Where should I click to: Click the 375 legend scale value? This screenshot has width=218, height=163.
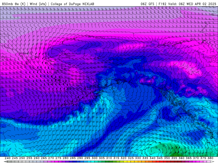[x=203, y=158]
